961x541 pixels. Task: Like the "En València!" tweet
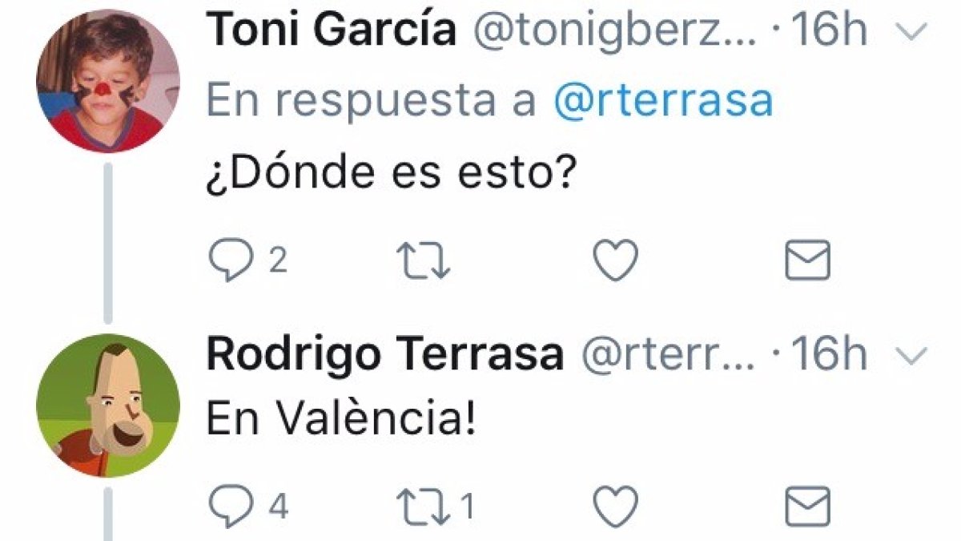point(615,506)
